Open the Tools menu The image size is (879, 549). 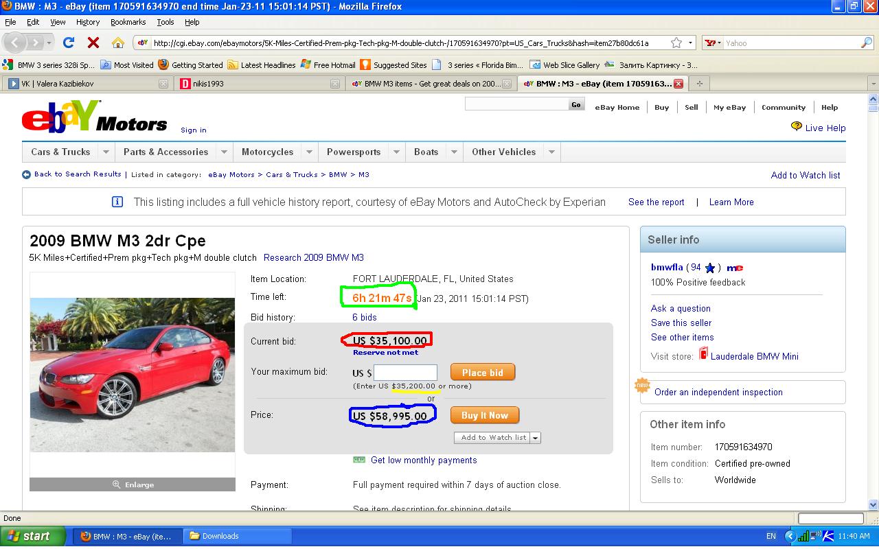pyautogui.click(x=165, y=22)
